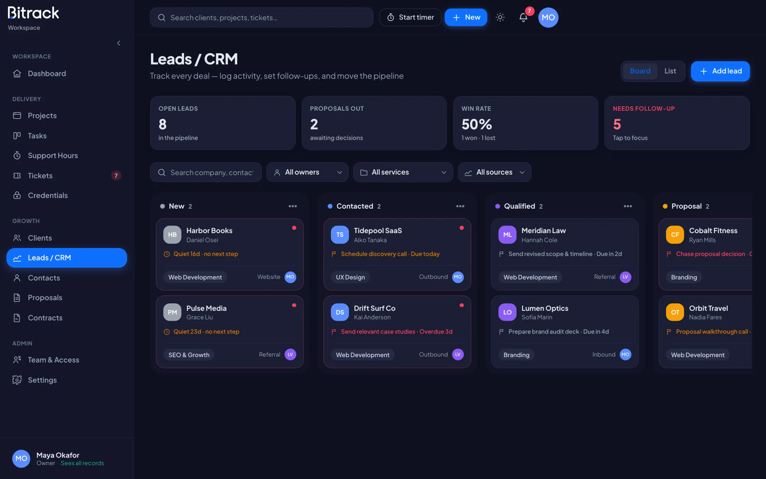Open the Qualified column three-dot menu

point(628,206)
